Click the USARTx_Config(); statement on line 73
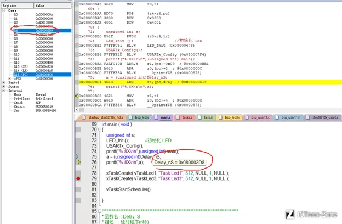Screen dimensions: 342x224 tap(124, 145)
